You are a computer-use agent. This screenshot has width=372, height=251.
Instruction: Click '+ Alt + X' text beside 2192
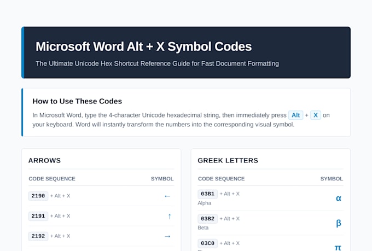tap(60, 236)
